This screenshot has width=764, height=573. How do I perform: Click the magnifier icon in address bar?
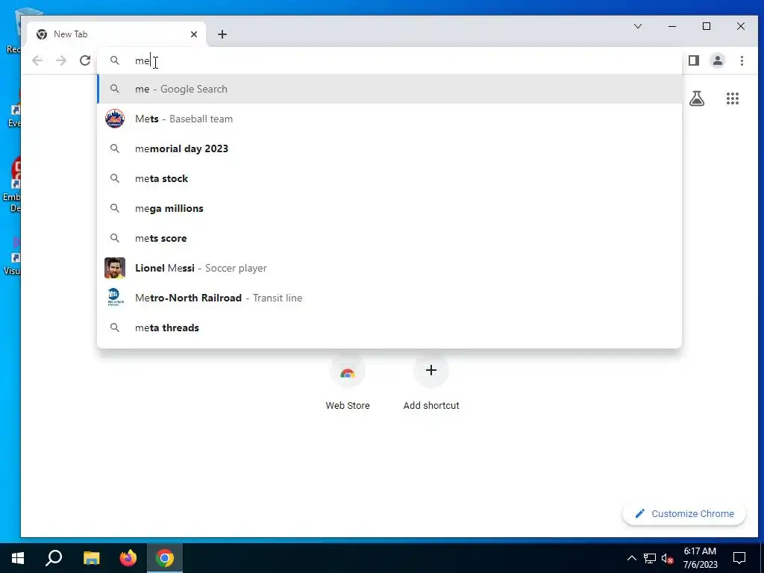(x=114, y=60)
